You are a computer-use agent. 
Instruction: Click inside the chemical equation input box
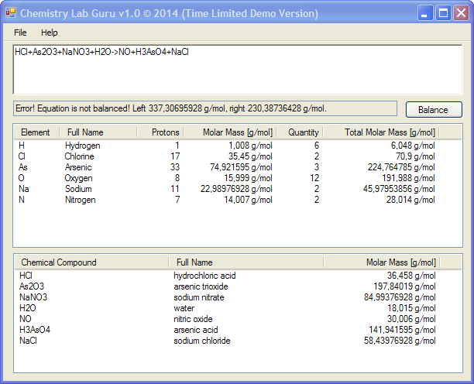tap(239, 70)
